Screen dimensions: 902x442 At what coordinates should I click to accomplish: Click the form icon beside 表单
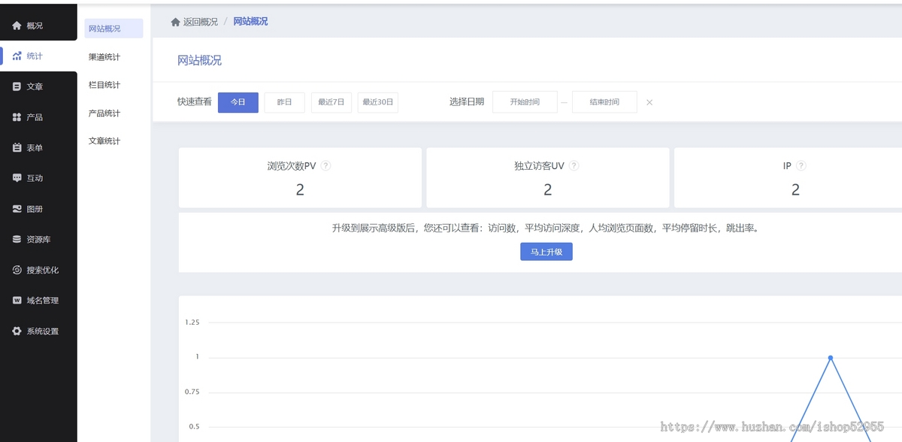point(17,148)
